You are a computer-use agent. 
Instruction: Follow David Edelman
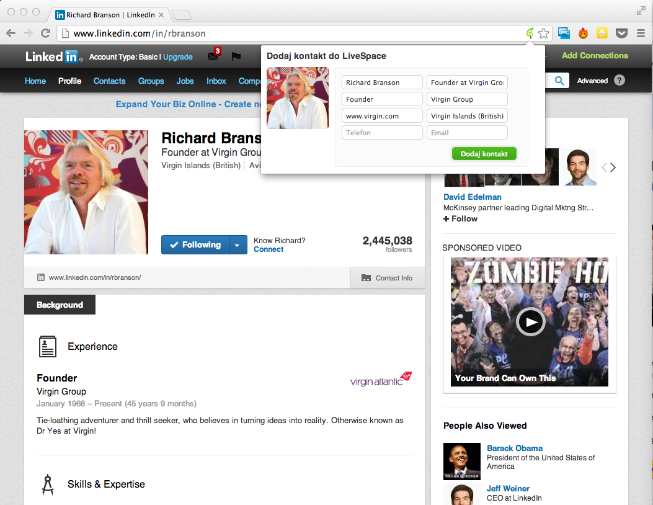[x=460, y=219]
